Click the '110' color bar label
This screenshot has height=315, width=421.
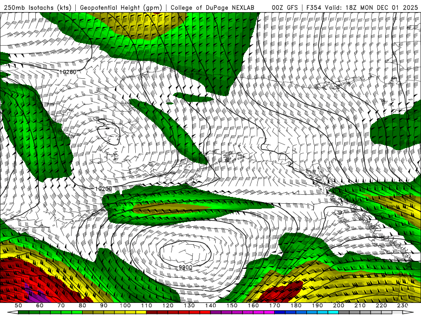(x=147, y=306)
